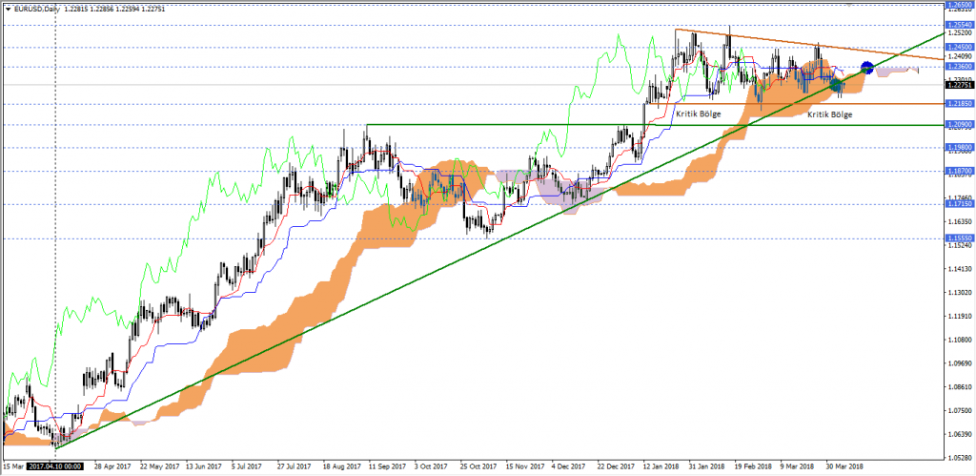Click the 4 Dec 2017 date label
Screen dimensions: 976x476
[568, 466]
